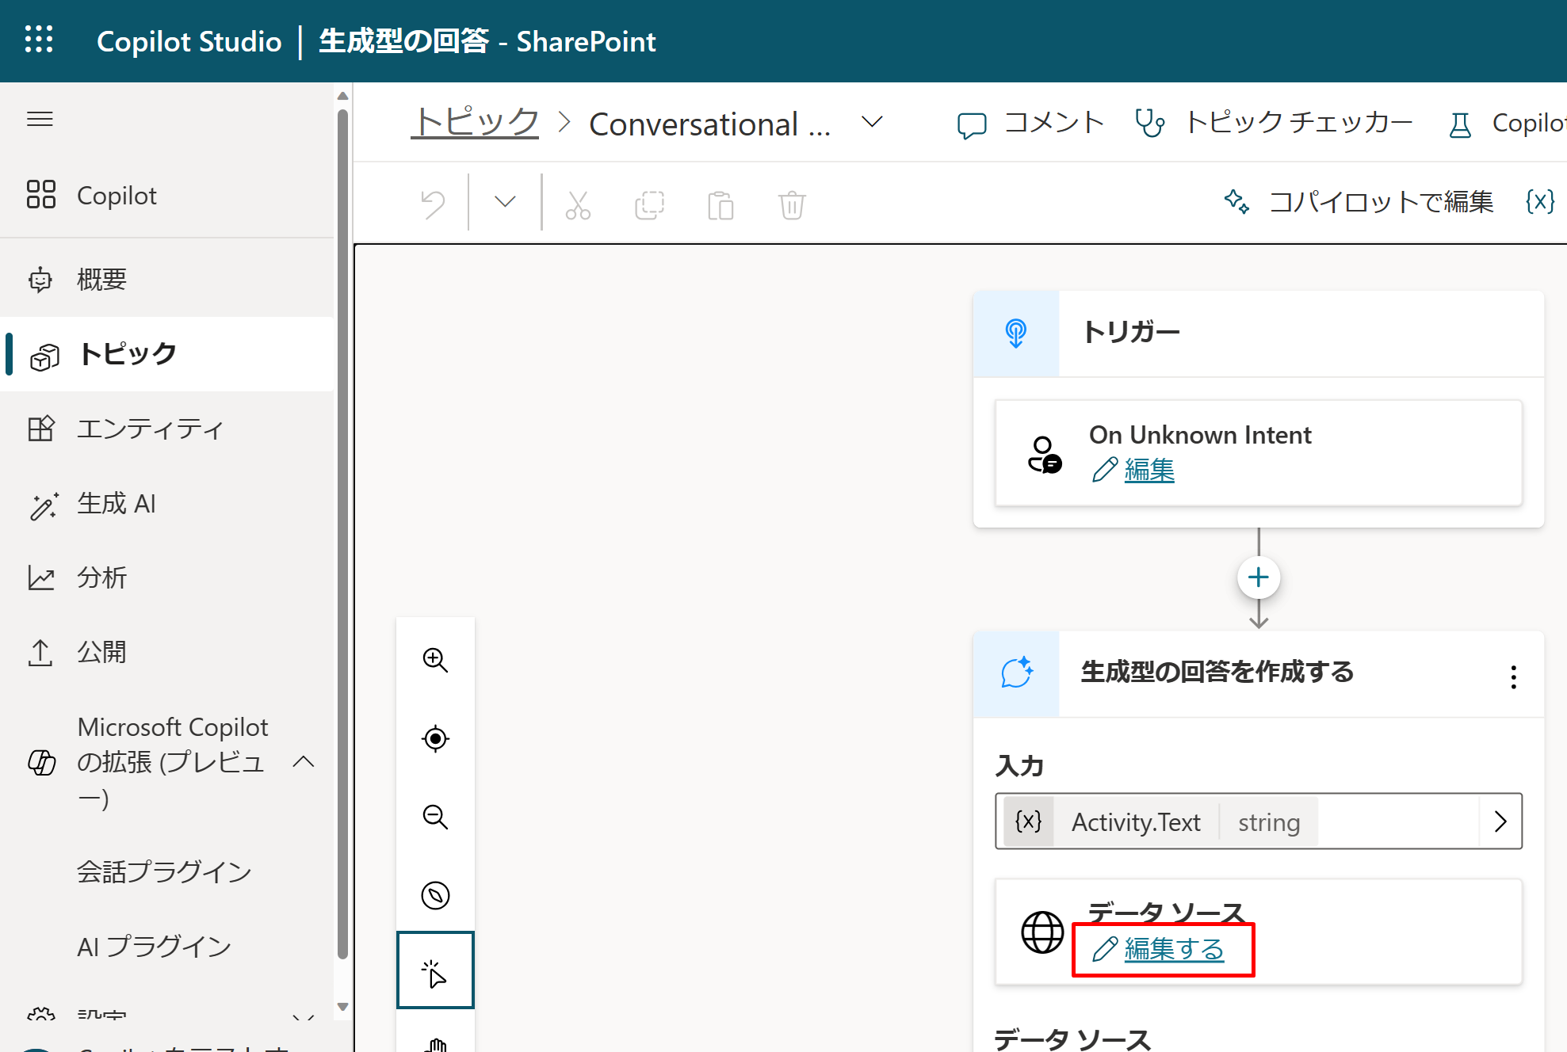1567x1052 pixels.
Task: Select the zoom in tool on canvas
Action: tap(435, 661)
